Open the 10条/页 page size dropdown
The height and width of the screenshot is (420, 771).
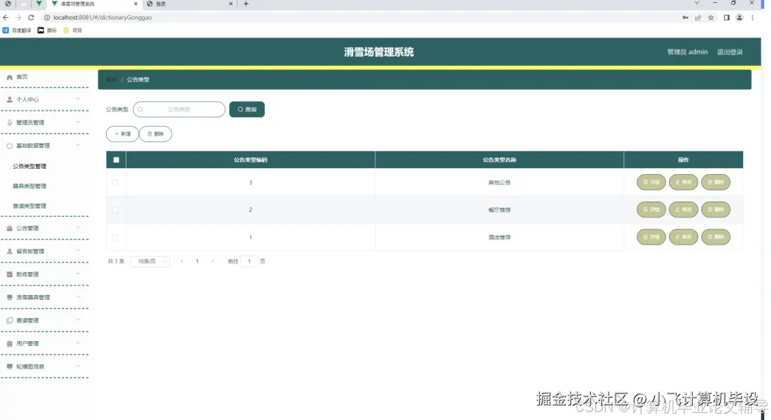point(150,261)
